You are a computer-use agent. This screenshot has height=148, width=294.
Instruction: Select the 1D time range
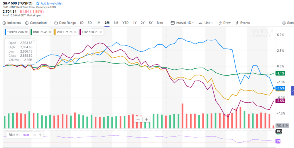(x=81, y=23)
